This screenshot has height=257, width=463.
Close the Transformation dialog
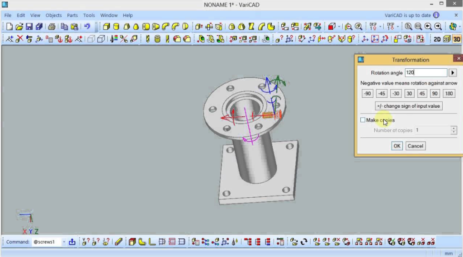click(x=458, y=58)
